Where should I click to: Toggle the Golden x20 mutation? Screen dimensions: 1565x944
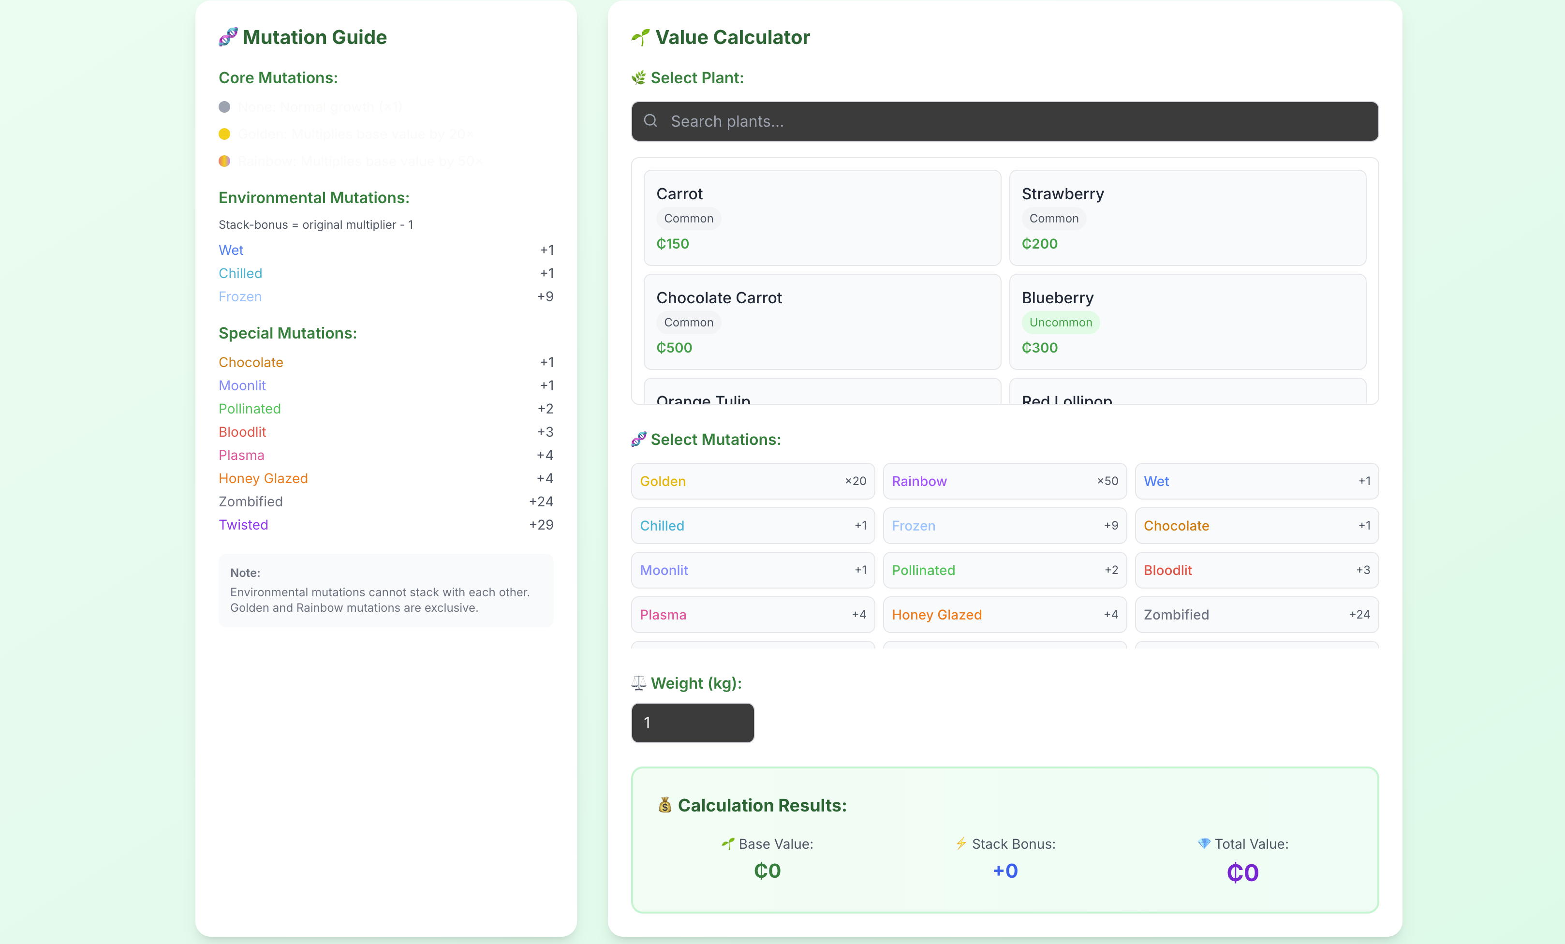(x=752, y=481)
